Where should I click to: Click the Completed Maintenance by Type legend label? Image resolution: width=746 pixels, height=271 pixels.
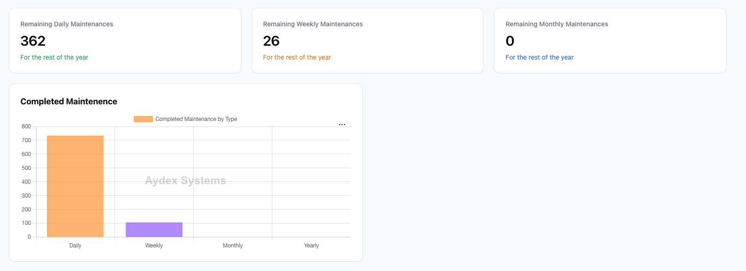coord(196,119)
